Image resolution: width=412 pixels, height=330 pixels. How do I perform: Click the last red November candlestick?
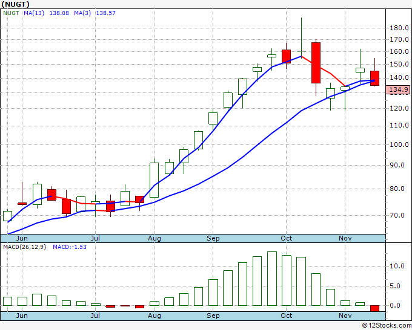pyautogui.click(x=374, y=78)
